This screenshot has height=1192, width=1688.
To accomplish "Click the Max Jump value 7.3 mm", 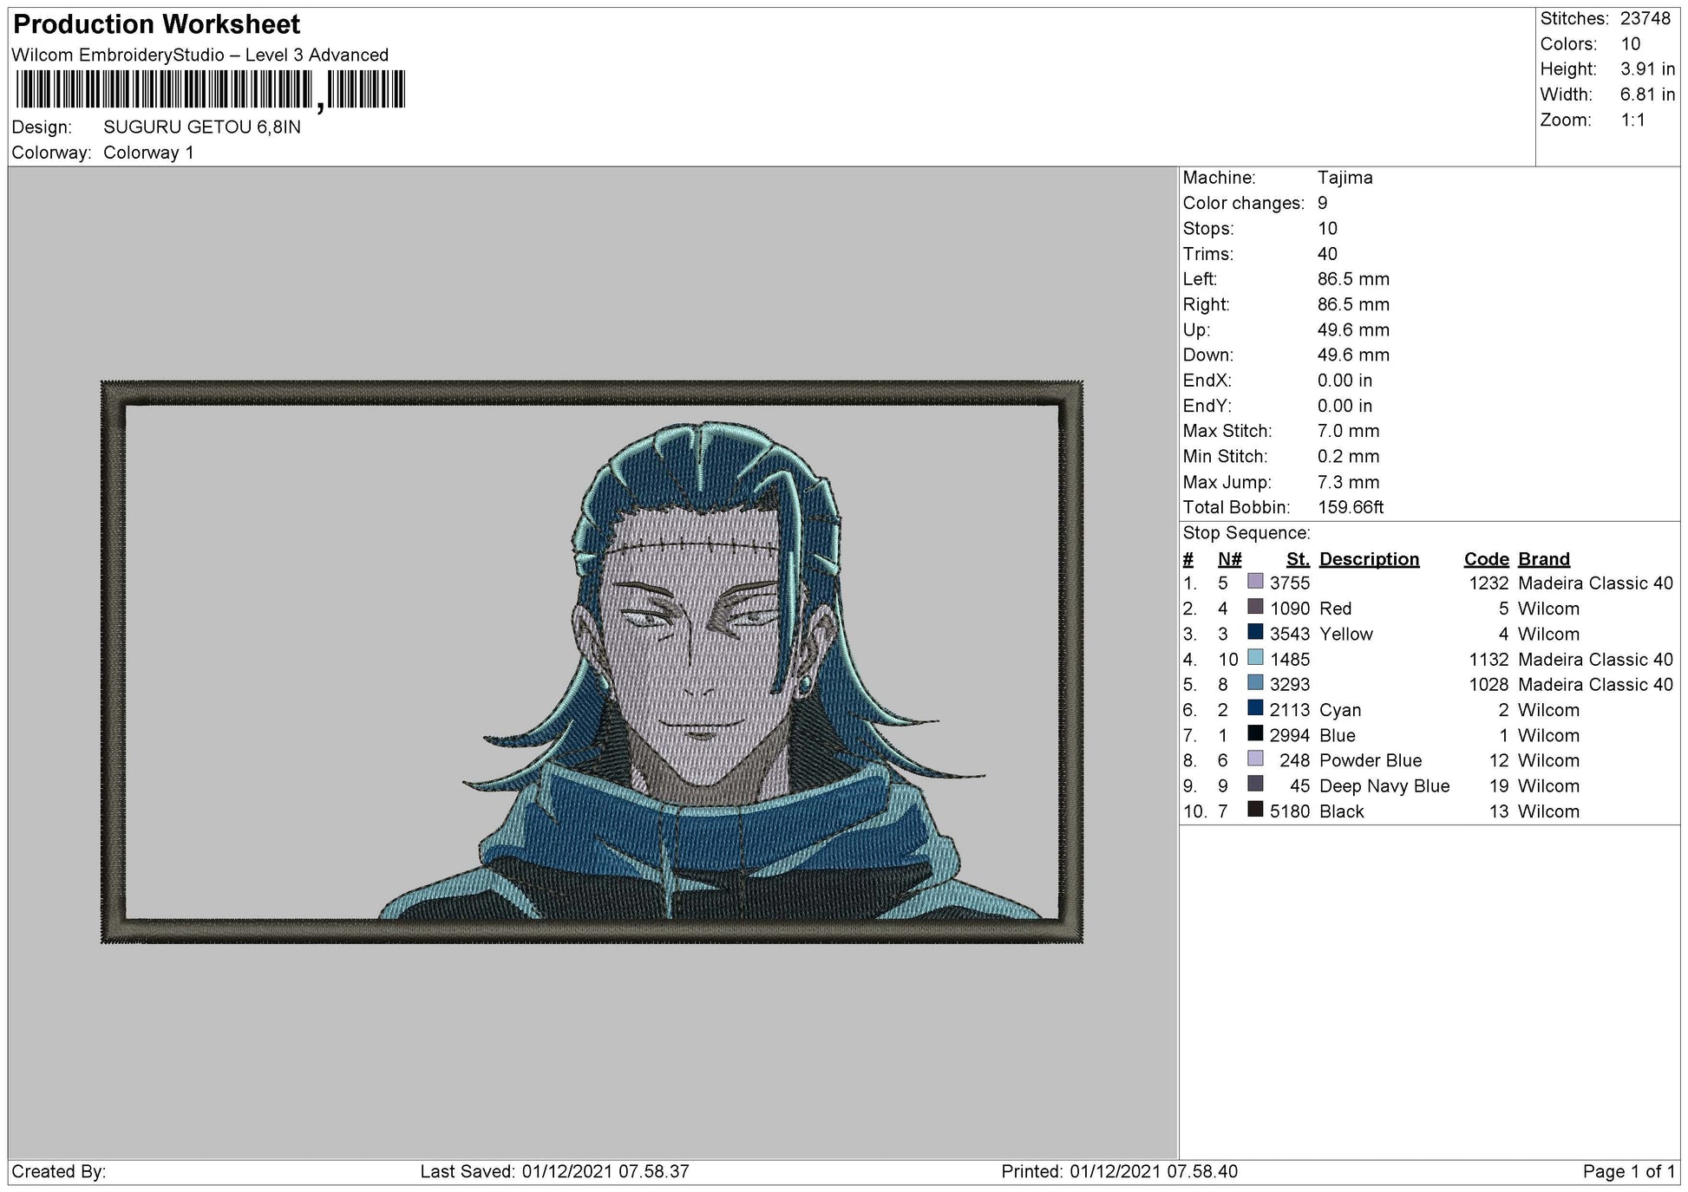I will [1348, 482].
